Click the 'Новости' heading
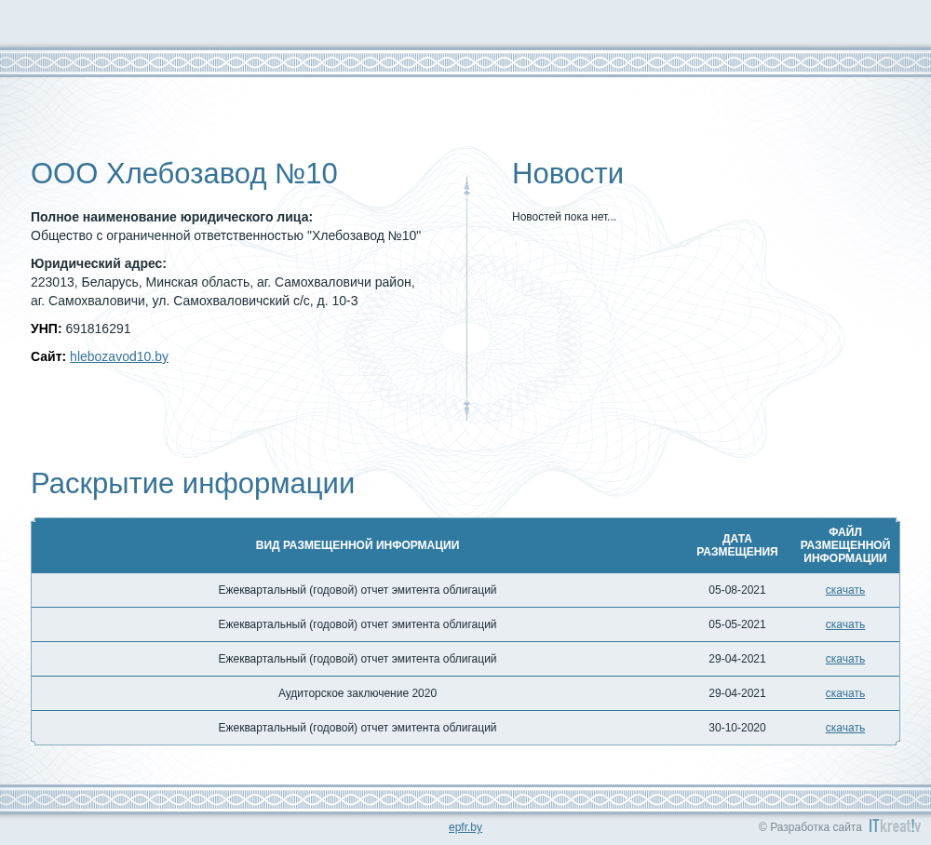The width and height of the screenshot is (931, 845). click(x=568, y=174)
